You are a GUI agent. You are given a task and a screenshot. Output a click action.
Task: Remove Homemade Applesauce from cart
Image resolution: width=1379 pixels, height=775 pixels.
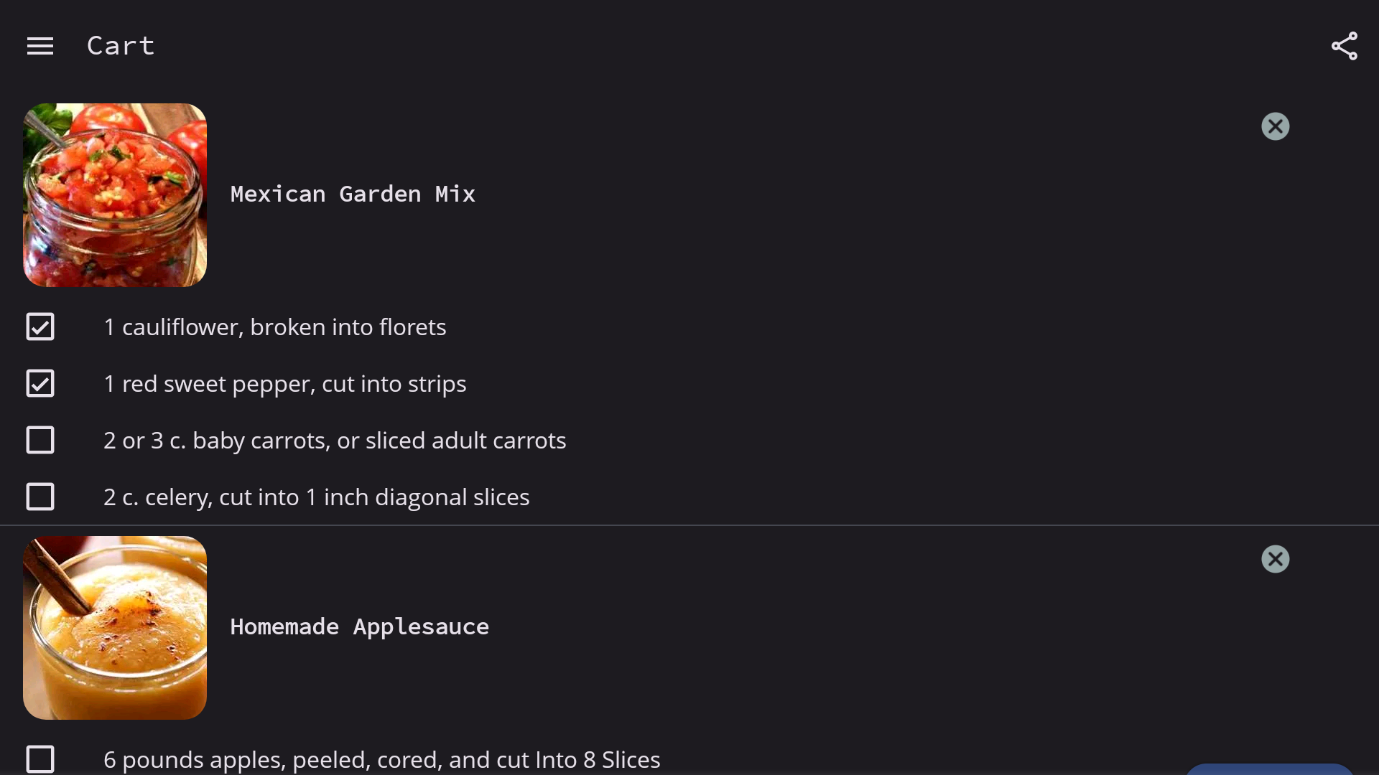[x=1276, y=559]
